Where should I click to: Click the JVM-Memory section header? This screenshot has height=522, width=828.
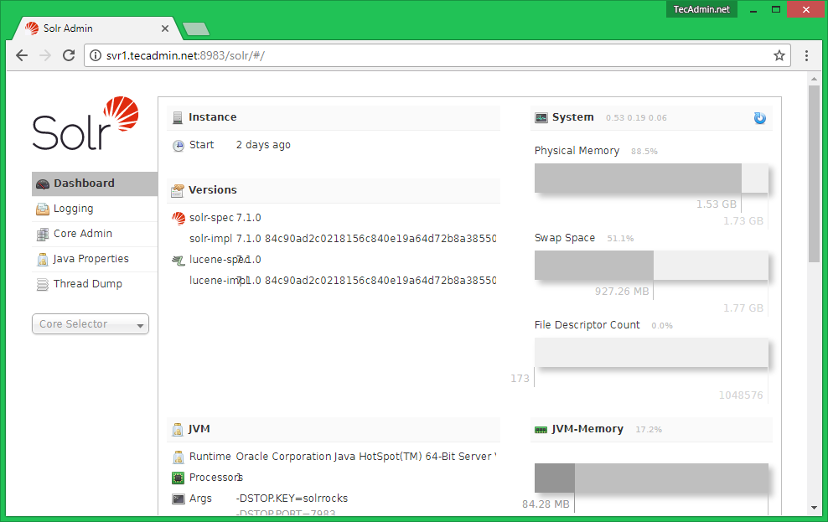click(x=651, y=429)
